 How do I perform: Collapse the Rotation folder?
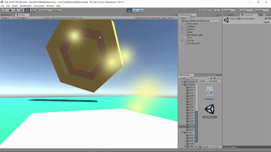(182, 84)
